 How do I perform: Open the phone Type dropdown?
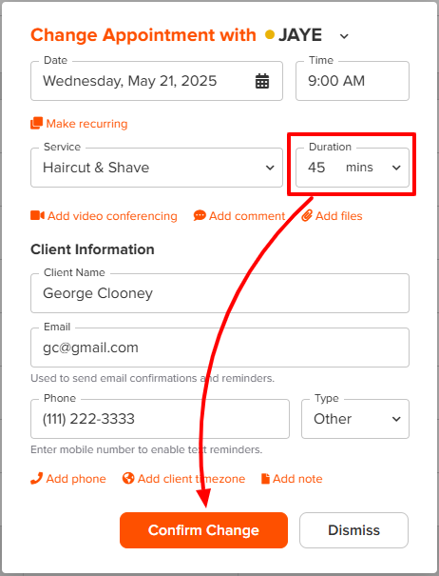coord(355,419)
